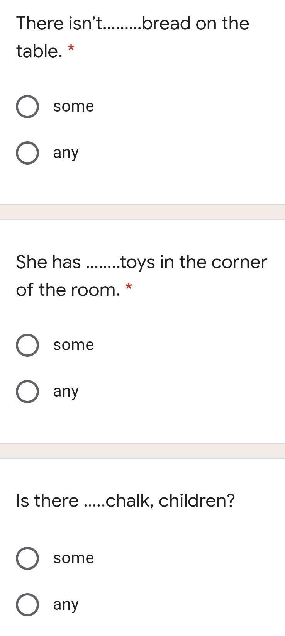This screenshot has width=285, height=636.
Task: Click the 'any' label under chalk question
Action: (66, 605)
